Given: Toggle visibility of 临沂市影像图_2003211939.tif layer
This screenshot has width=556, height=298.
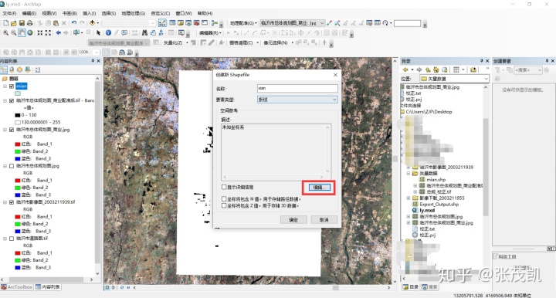Looking at the screenshot, I should [x=12, y=202].
